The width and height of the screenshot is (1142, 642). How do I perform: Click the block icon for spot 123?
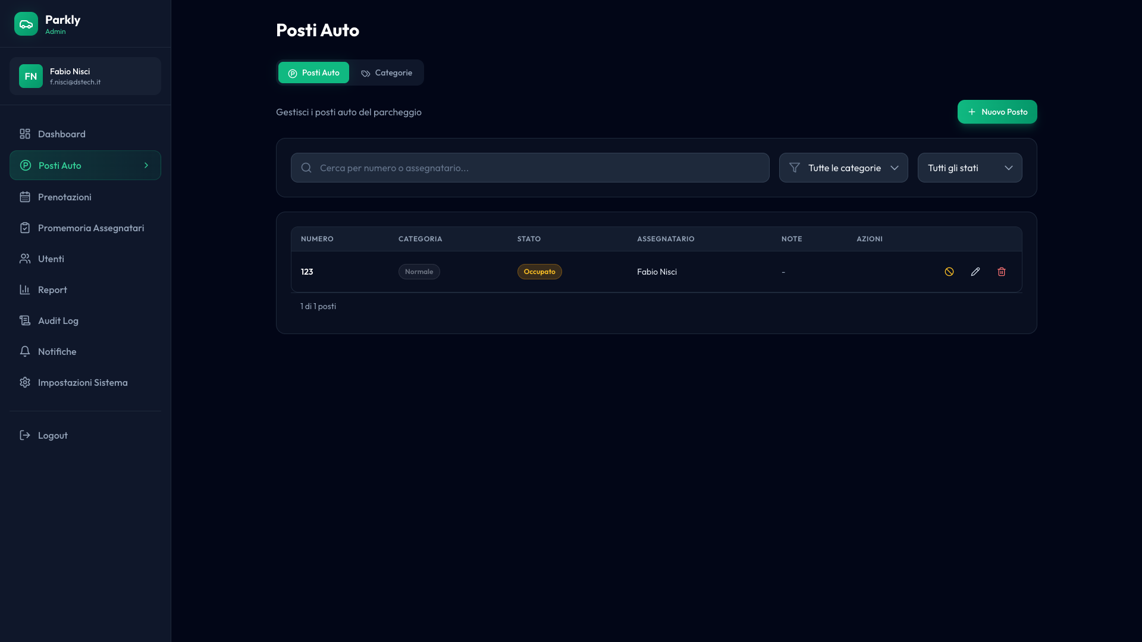click(949, 272)
